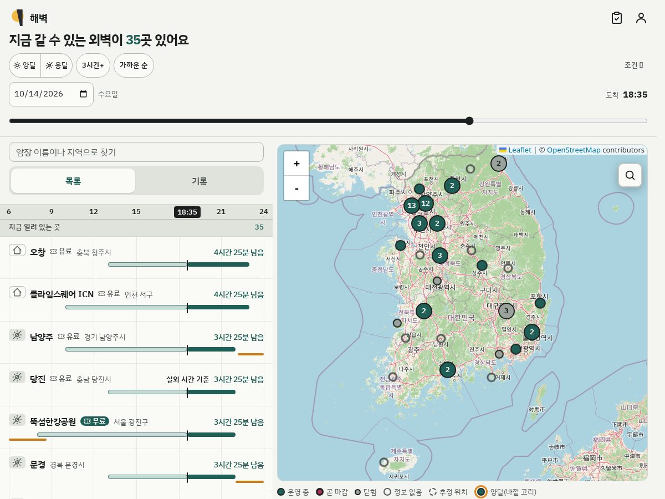The width and height of the screenshot is (665, 499).
Task: Click the 오창 opening hours bar
Action: point(178,264)
